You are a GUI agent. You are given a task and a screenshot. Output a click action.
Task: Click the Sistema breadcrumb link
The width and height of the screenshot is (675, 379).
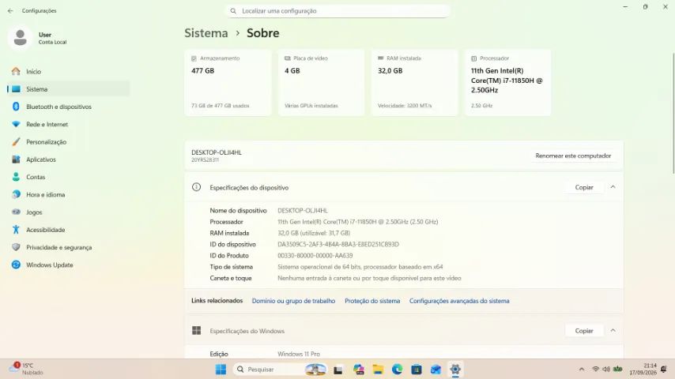tap(206, 33)
